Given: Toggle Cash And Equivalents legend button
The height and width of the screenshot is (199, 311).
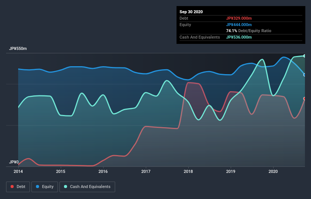Looking at the screenshot, I should coord(87,187).
